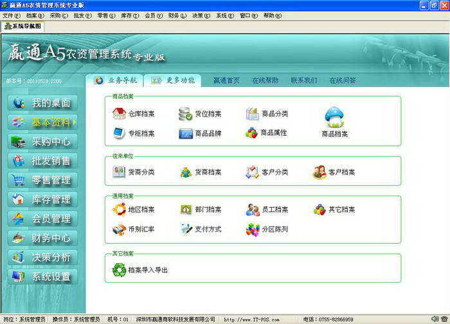Open the 决策(K) menu
450x324 pixels.
pos(201,15)
